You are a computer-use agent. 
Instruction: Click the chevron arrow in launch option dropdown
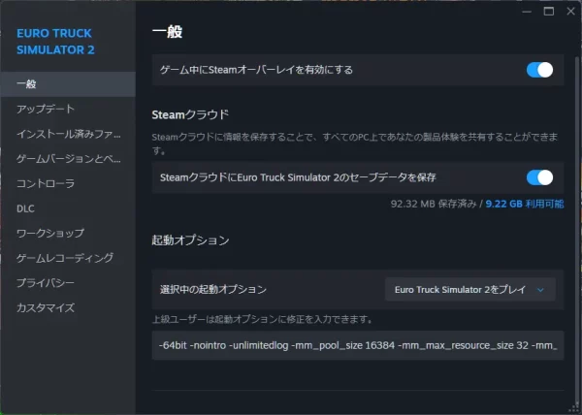540,290
